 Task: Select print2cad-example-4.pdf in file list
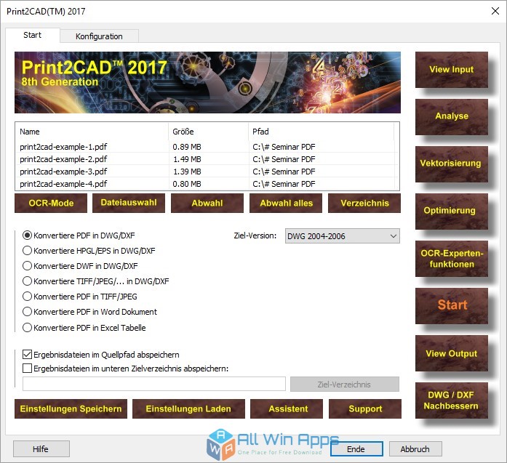tap(207, 183)
